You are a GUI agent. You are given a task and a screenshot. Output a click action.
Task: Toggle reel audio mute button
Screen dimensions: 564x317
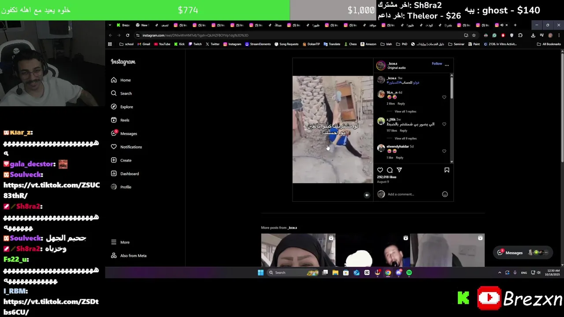click(x=367, y=195)
